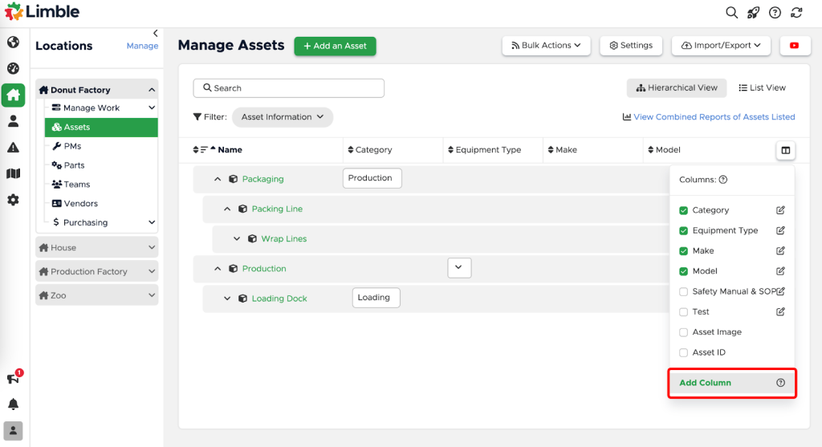Click the red YouTube video button
This screenshot has height=447, width=822.
794,46
